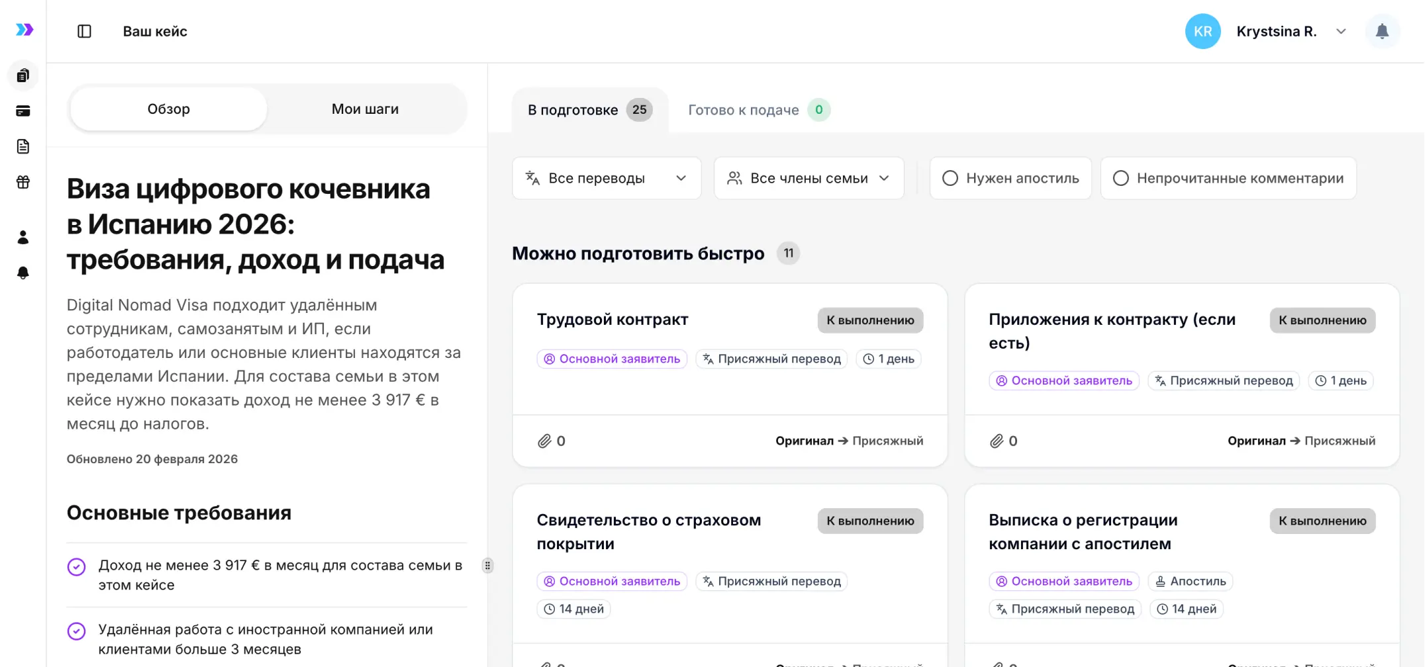
Task: Click К выполнению on Выписка о регистрации компании
Action: click(1322, 521)
